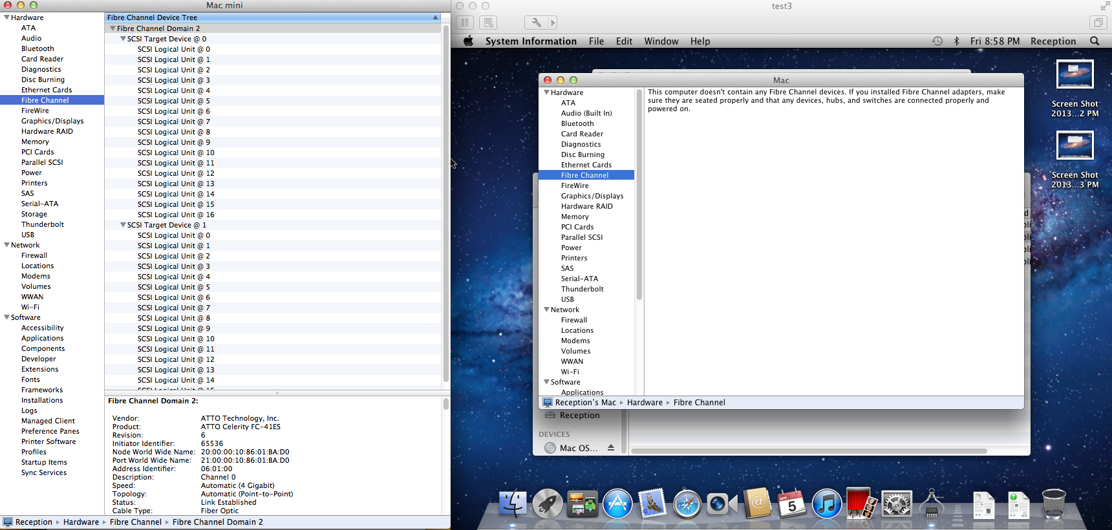1112x530 pixels.
Task: Open the Edit menu
Action: (624, 41)
